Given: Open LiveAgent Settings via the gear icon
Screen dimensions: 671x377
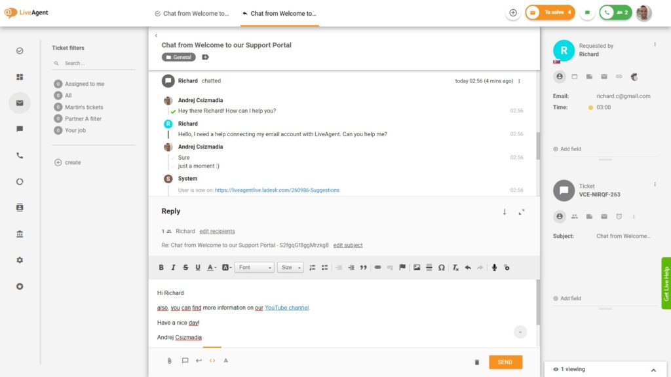Looking at the screenshot, I should pyautogui.click(x=20, y=260).
